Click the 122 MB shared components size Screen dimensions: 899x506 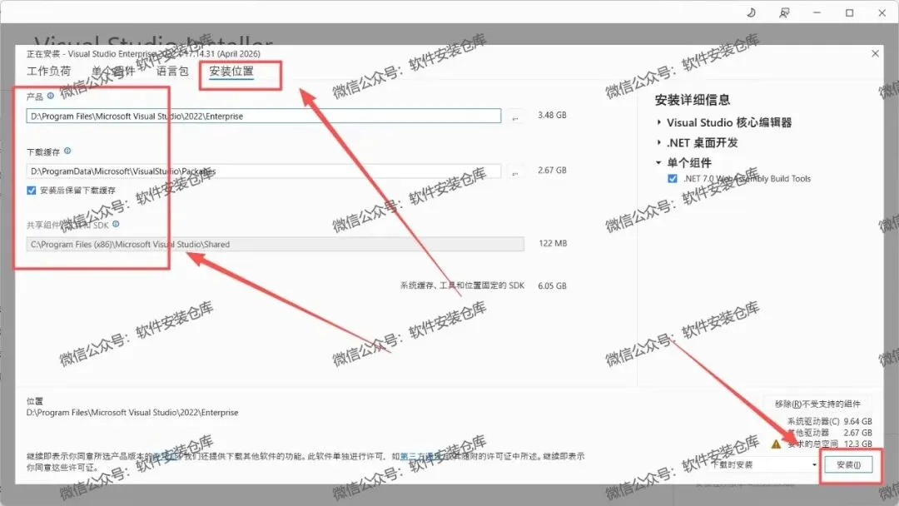[x=553, y=244]
